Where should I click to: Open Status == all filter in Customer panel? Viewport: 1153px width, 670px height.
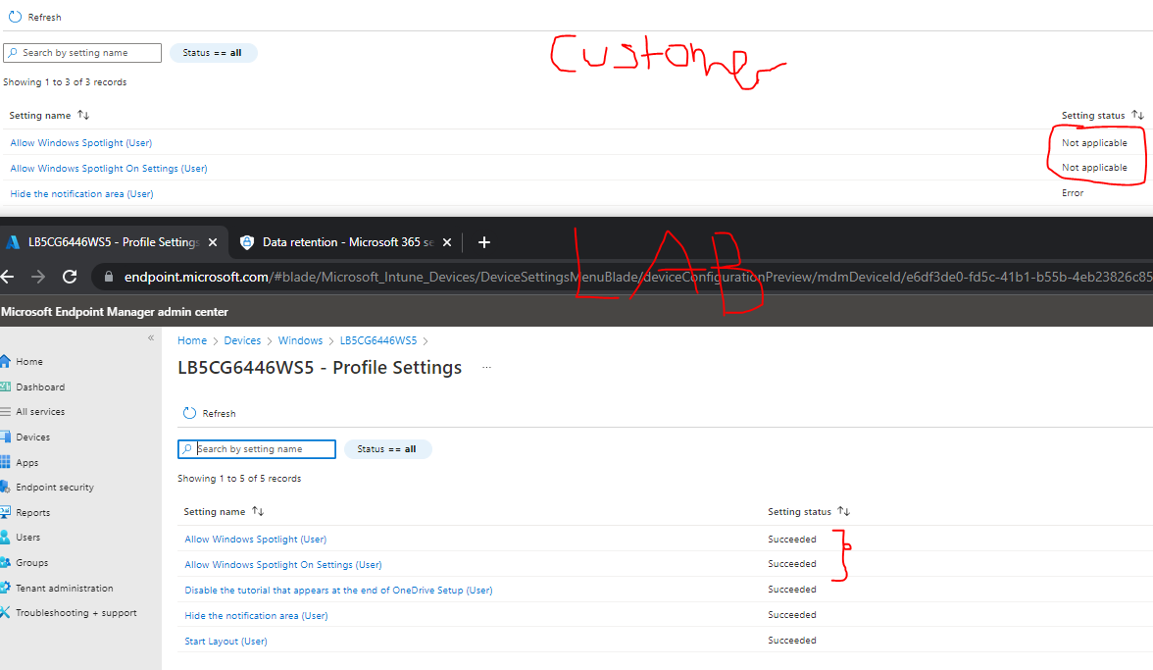click(x=213, y=53)
